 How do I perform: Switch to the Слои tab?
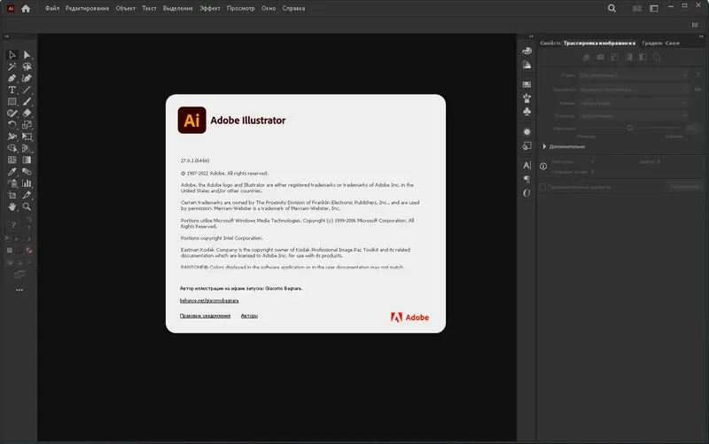[x=673, y=43]
